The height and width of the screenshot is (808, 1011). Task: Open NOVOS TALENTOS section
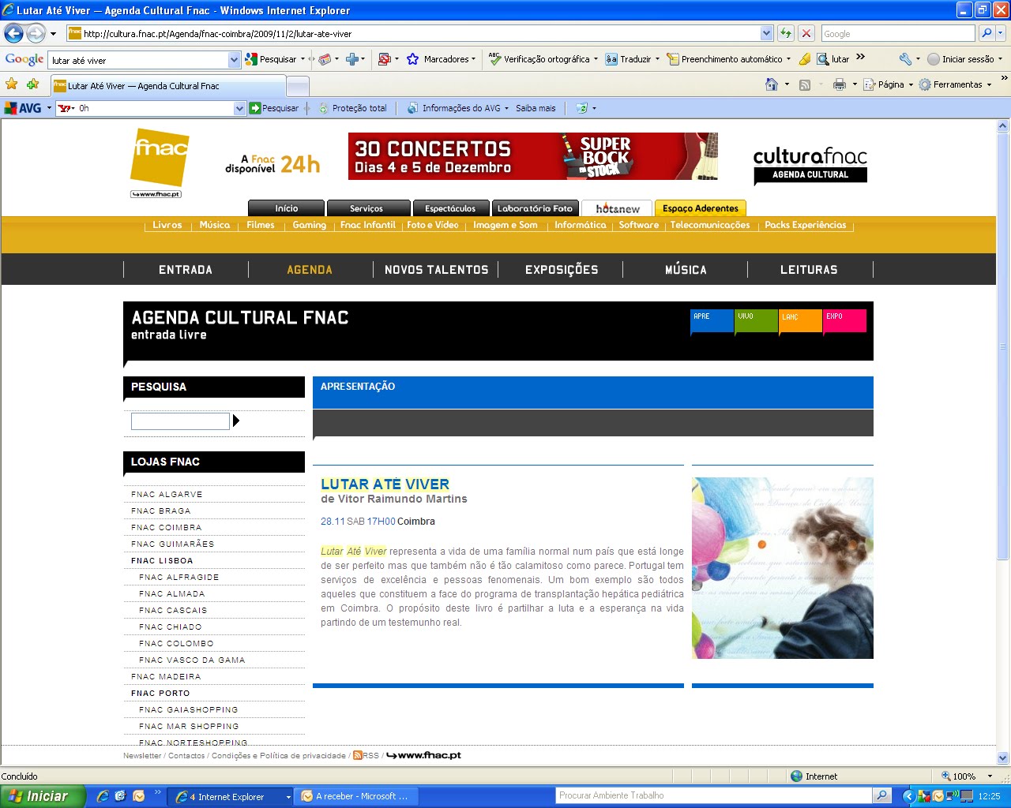pyautogui.click(x=436, y=270)
